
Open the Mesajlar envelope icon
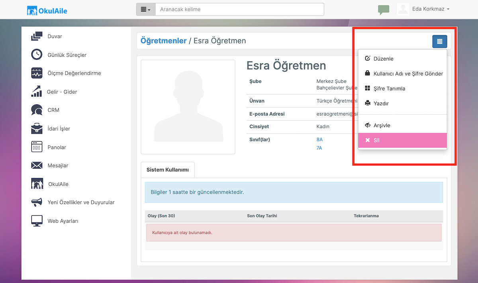click(x=37, y=165)
